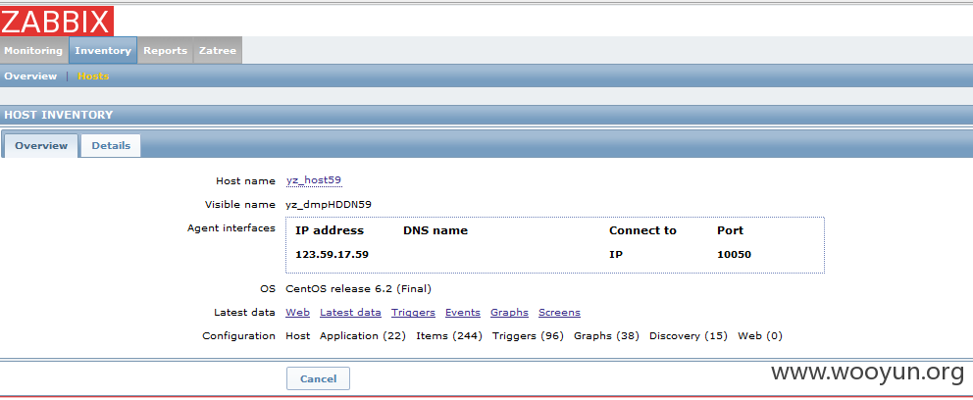Click port value 10050
The height and width of the screenshot is (400, 973).
[x=734, y=254]
